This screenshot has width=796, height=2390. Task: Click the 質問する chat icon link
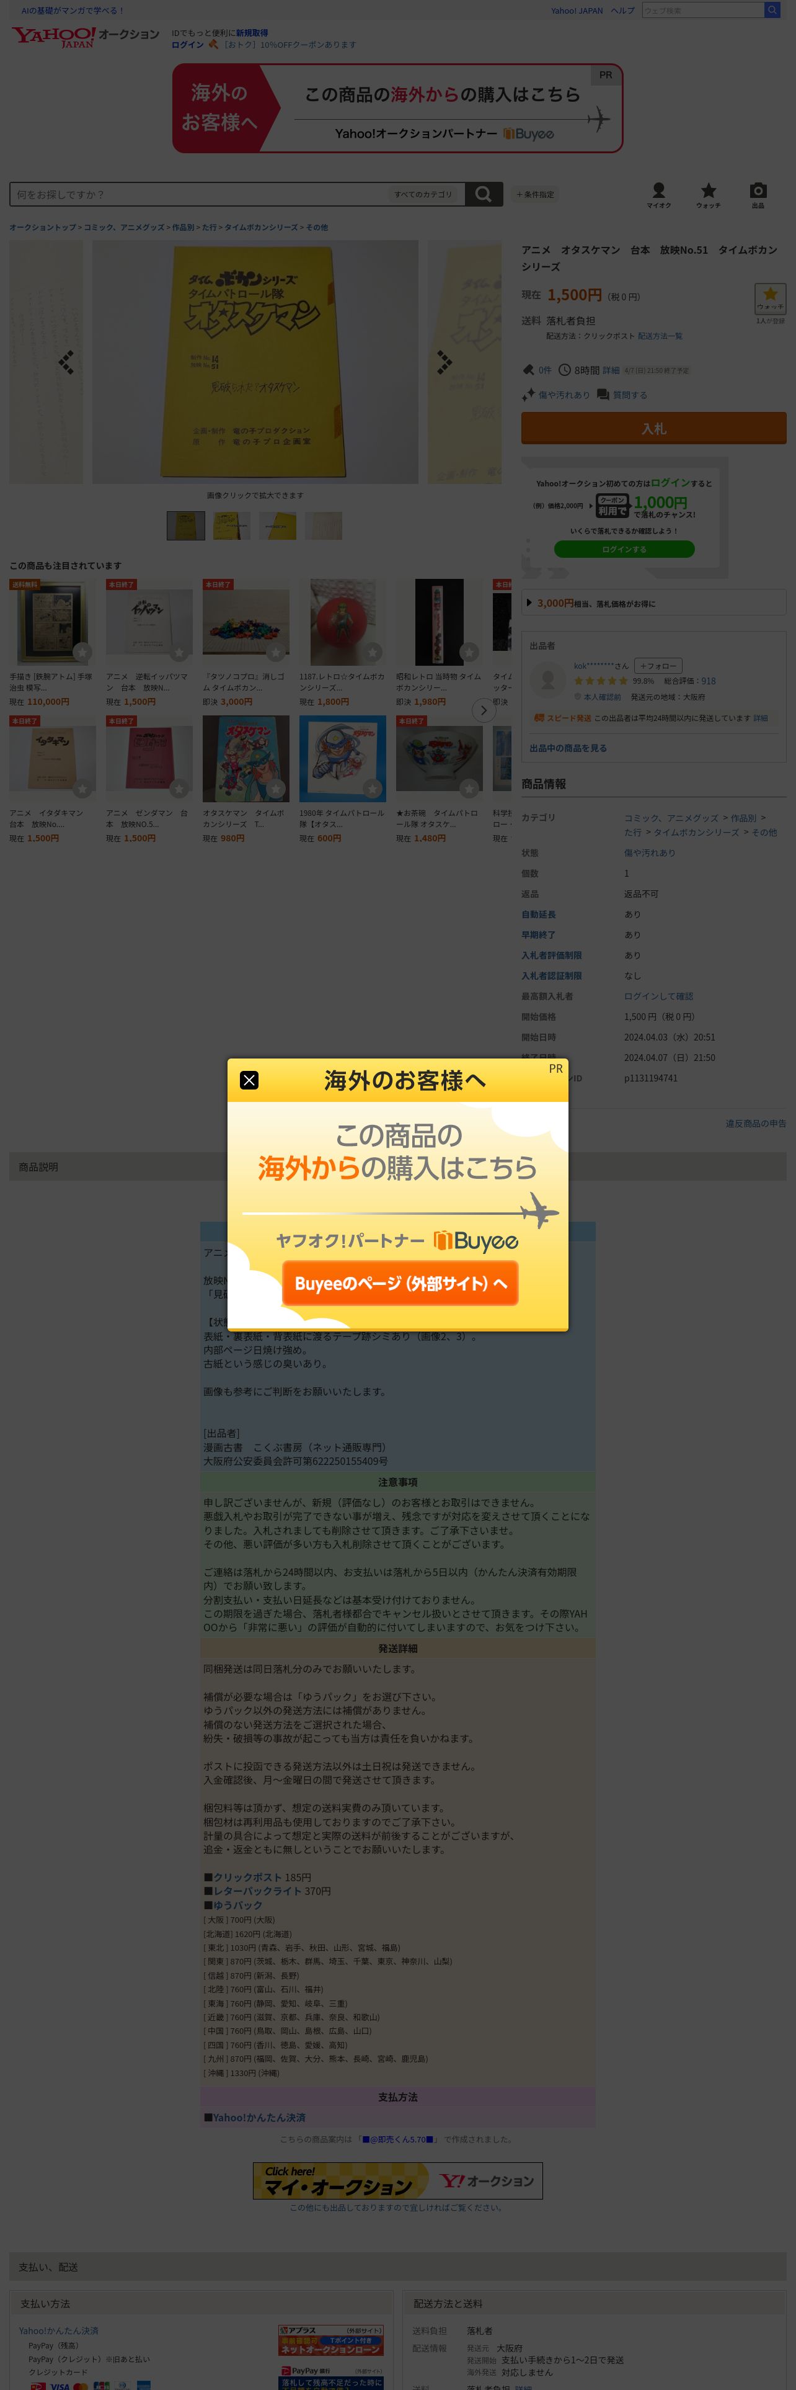point(622,395)
